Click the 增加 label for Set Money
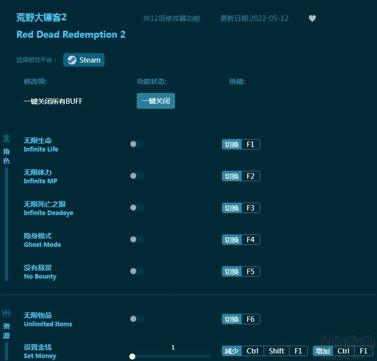The width and height of the screenshot is (377, 361). click(x=323, y=351)
